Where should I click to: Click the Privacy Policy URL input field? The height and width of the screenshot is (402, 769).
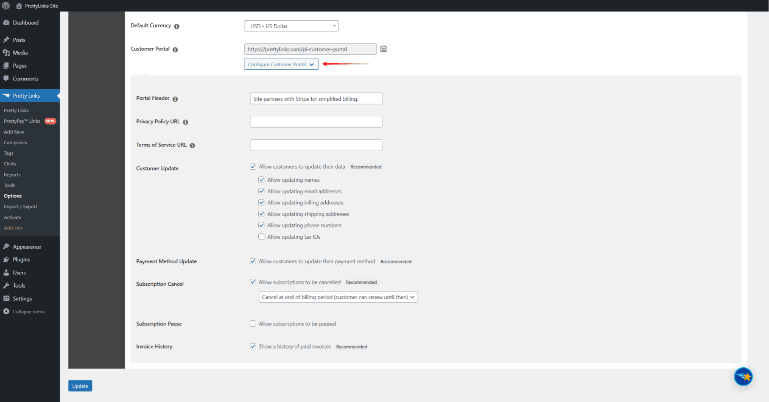click(316, 122)
